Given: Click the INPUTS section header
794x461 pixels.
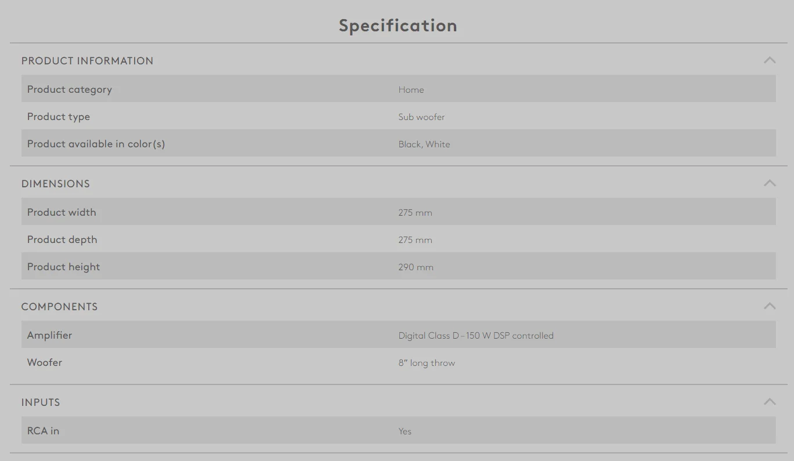Looking at the screenshot, I should pos(41,402).
